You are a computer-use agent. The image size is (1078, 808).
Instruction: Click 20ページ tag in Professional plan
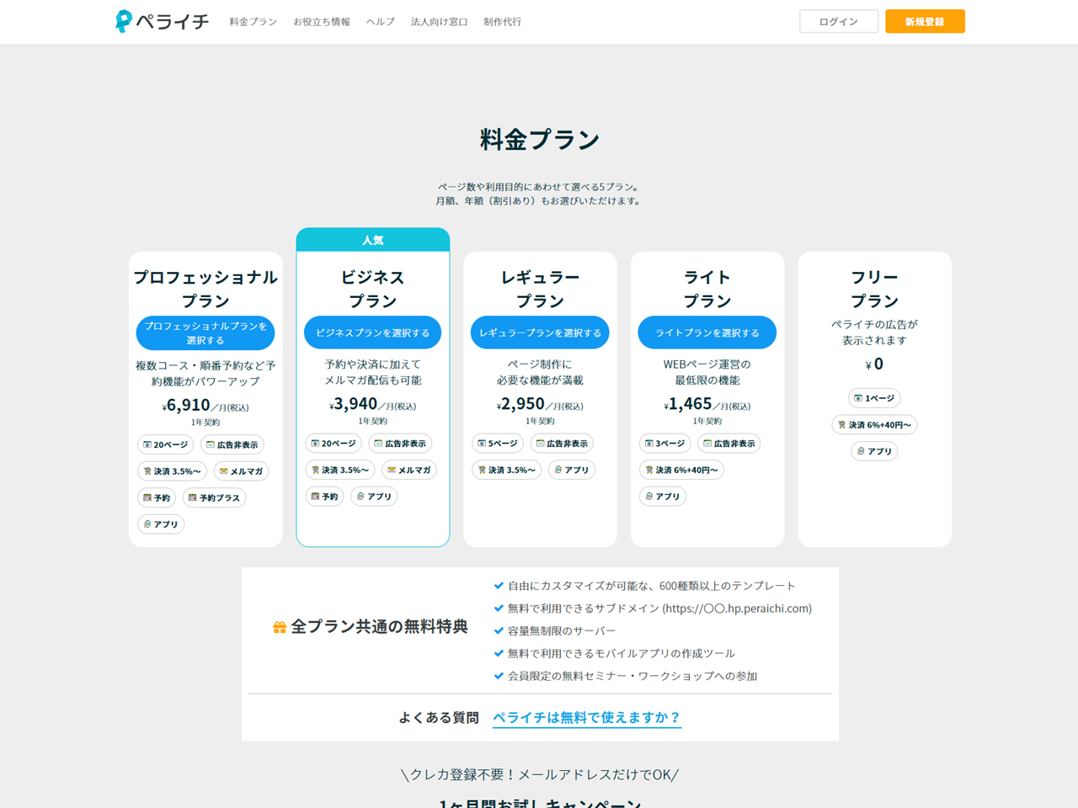coord(166,444)
